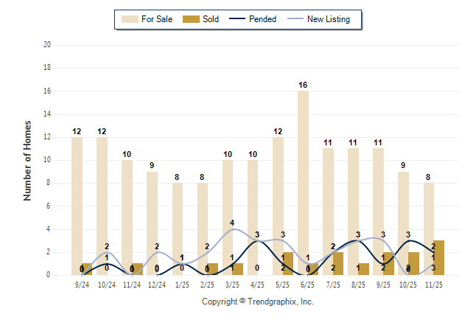The image size is (476, 320).
Task: Click the New Listing peak of 4 at 3/25
Action: [233, 229]
